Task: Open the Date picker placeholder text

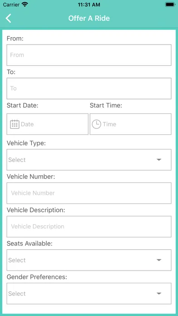Action: [x=27, y=124]
